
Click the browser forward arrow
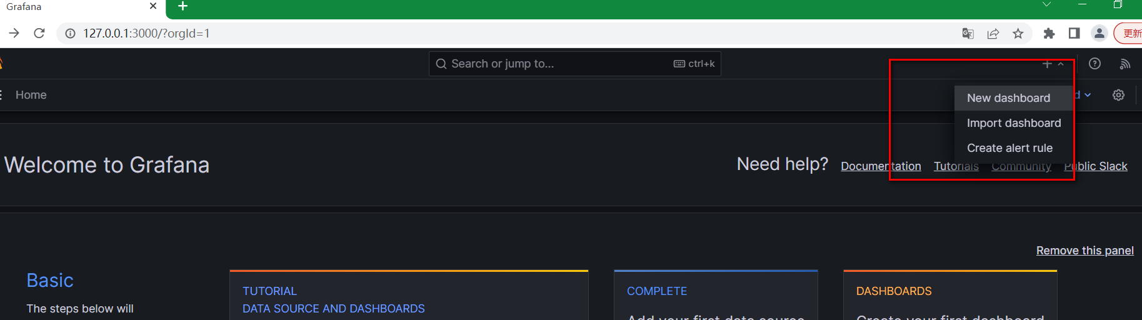point(14,33)
